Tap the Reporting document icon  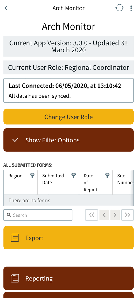(x=15, y=278)
